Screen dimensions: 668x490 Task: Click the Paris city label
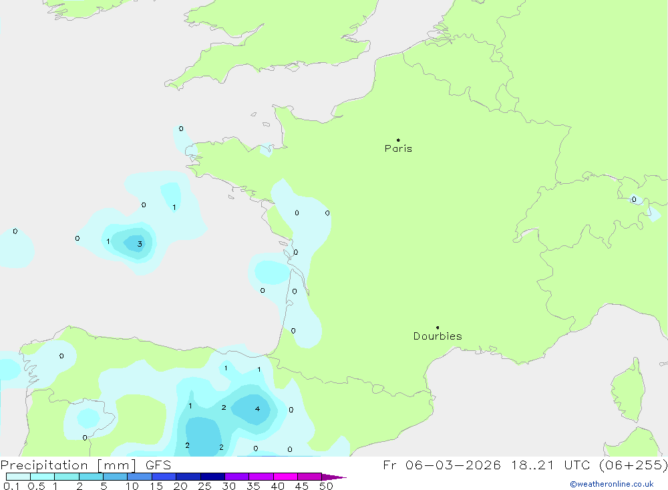[398, 148]
